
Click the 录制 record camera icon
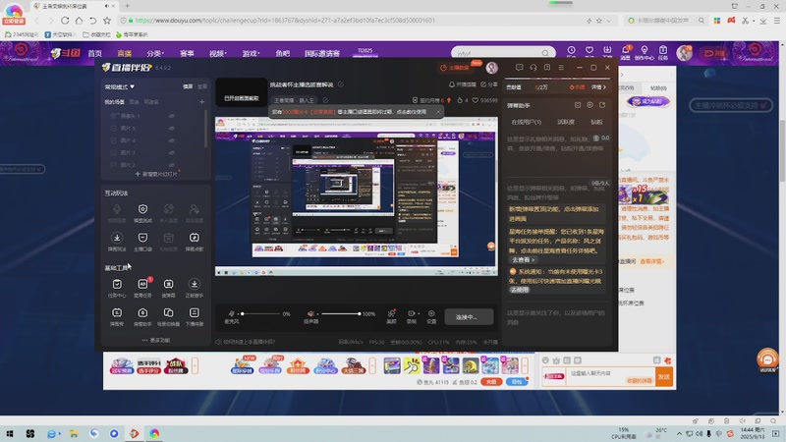[411, 313]
